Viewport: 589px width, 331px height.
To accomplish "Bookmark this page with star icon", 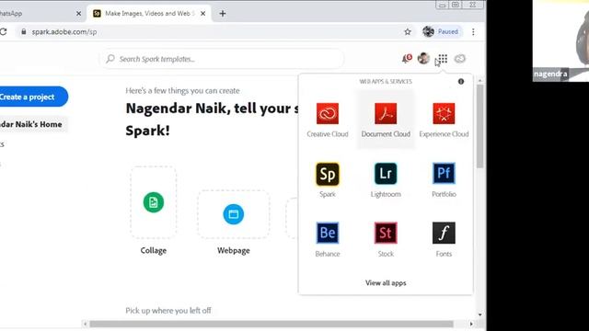I will click(x=408, y=32).
